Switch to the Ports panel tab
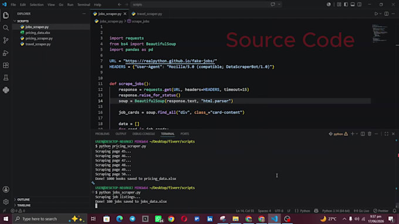 pyautogui.click(x=185, y=134)
